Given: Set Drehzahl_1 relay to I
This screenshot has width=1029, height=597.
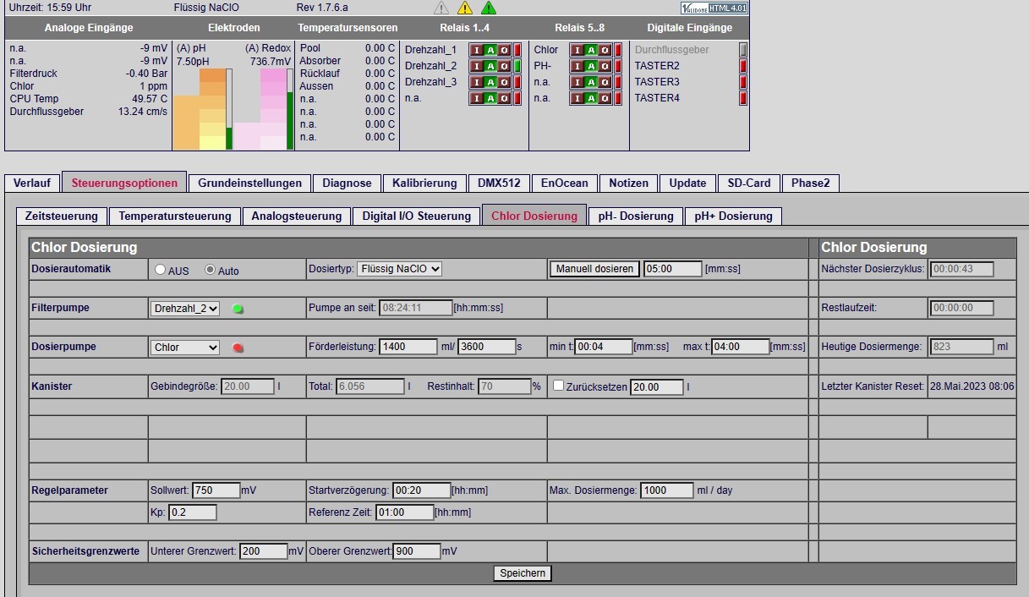Looking at the screenshot, I should click(x=477, y=50).
